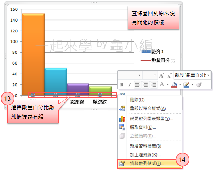Align text right in mini toolbar

click(x=154, y=84)
